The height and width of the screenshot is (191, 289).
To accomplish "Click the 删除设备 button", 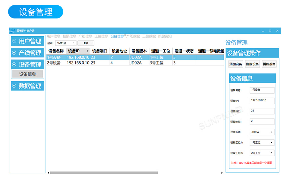I will click(x=252, y=64).
